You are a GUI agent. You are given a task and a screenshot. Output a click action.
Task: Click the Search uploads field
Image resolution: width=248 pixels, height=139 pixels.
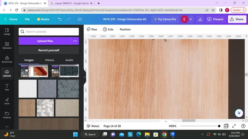[x=49, y=32]
